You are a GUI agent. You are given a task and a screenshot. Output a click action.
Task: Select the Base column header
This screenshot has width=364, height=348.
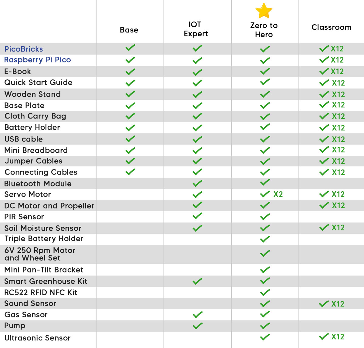click(x=129, y=30)
